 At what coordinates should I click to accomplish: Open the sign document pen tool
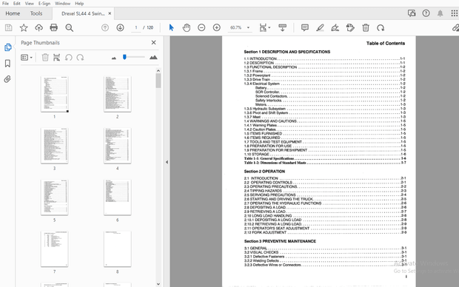(335, 28)
